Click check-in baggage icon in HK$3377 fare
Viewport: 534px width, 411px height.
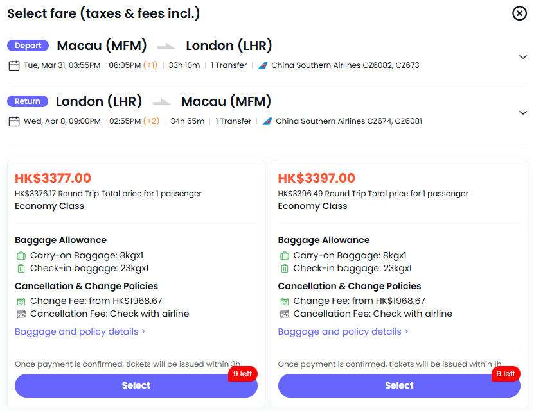point(21,269)
